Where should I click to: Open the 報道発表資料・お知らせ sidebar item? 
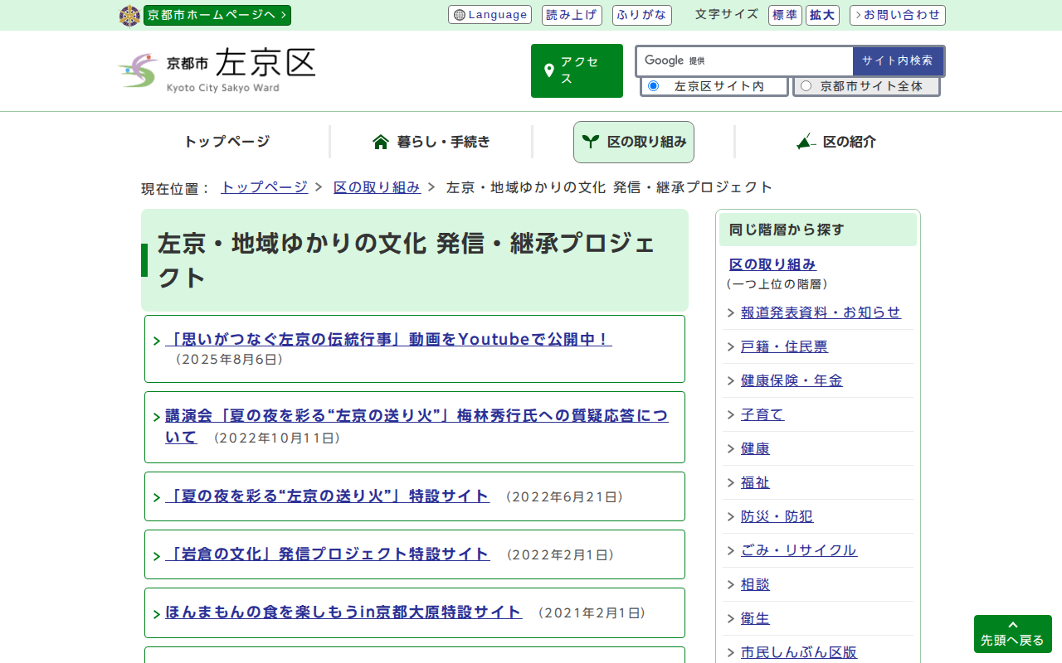coord(820,312)
